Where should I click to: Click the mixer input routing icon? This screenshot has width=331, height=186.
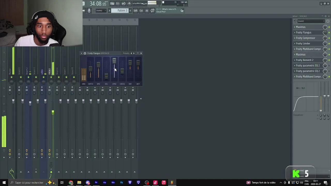point(295,21)
